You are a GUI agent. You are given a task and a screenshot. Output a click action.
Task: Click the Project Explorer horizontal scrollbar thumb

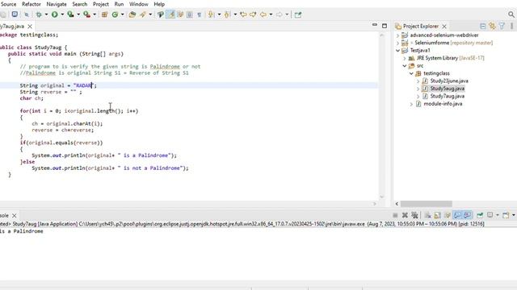click(x=427, y=204)
